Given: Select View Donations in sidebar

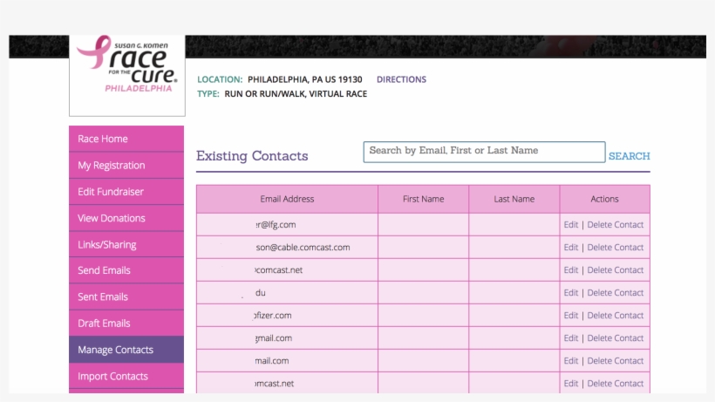Looking at the screenshot, I should point(126,218).
